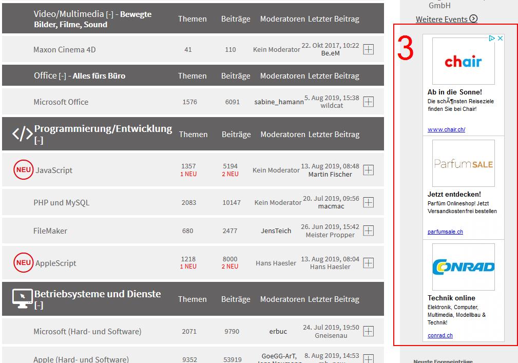Expand the Microsoft Office row plus icon
The height and width of the screenshot is (363, 518).
(x=368, y=102)
